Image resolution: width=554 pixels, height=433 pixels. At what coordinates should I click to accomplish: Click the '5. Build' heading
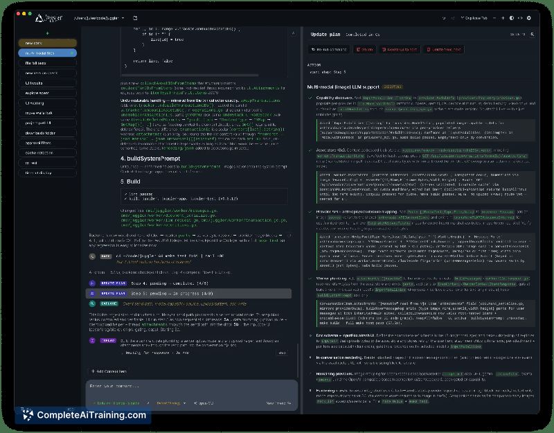tap(130, 182)
